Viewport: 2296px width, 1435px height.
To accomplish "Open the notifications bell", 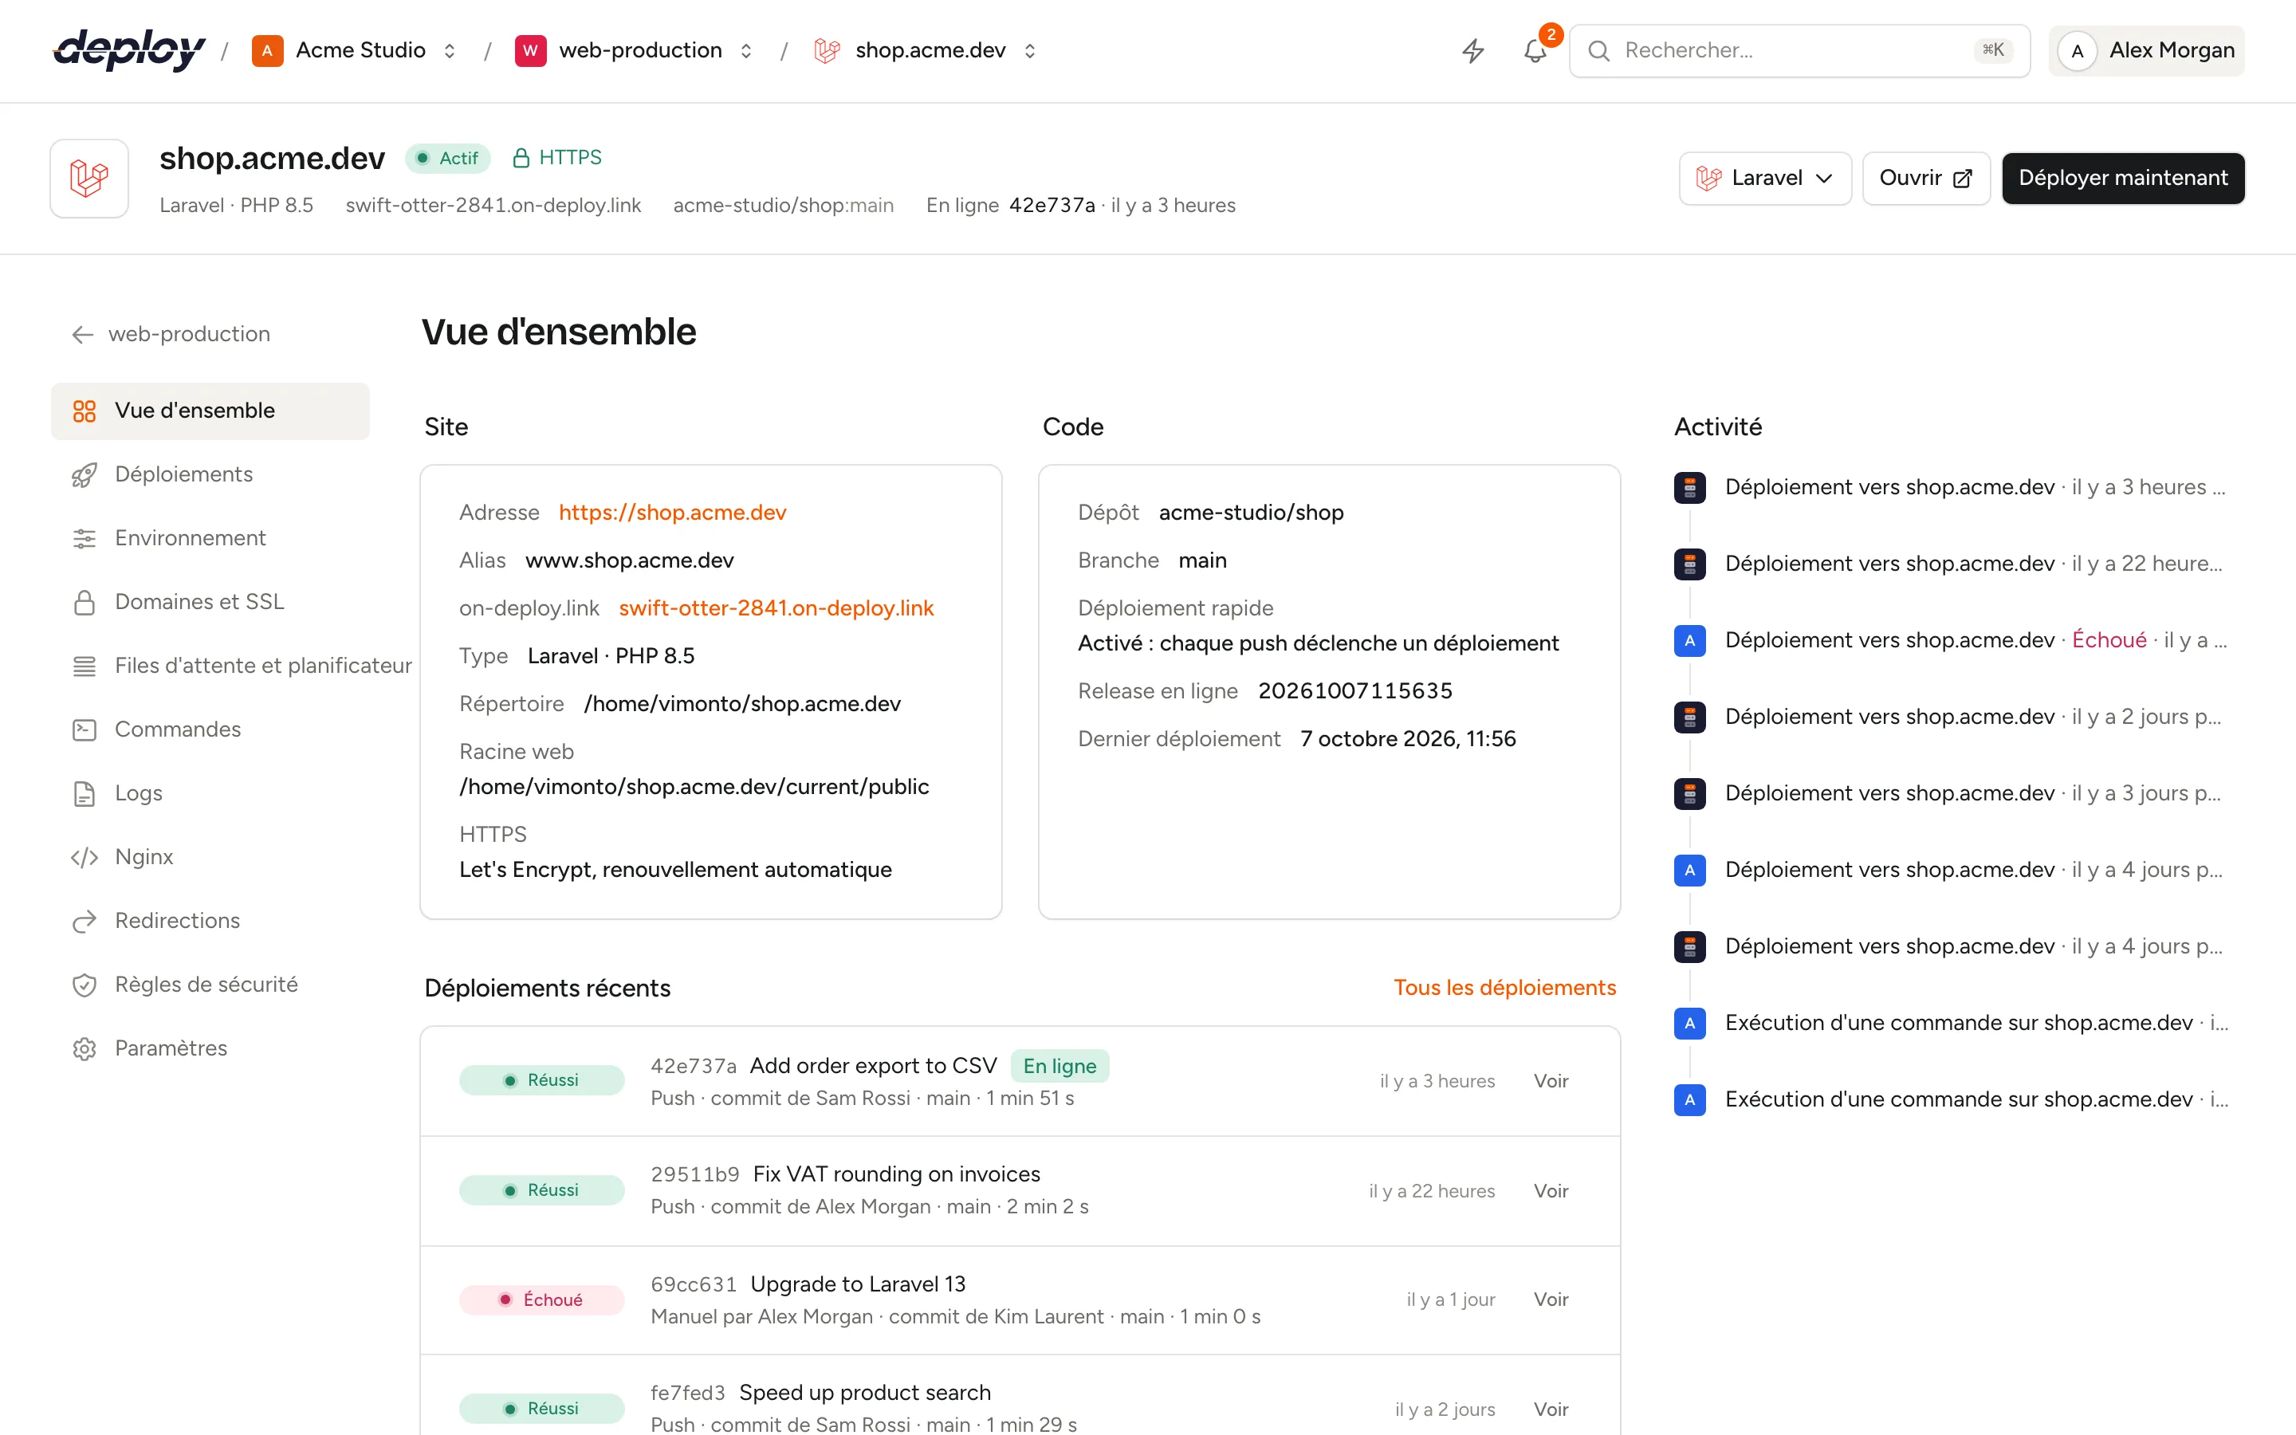I will coord(1535,50).
